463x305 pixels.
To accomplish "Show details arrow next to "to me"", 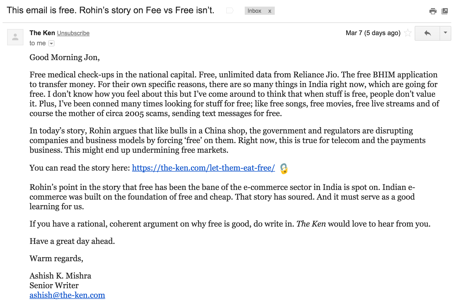I will coord(51,44).
